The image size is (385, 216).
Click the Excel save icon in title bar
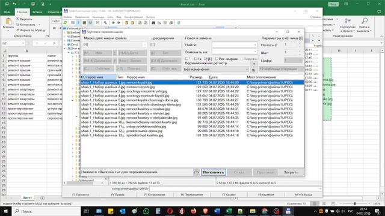[7, 4]
